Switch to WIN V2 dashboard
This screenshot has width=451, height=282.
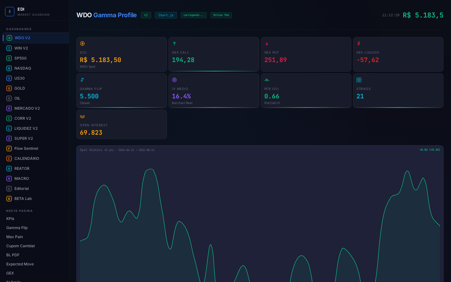coord(36,48)
